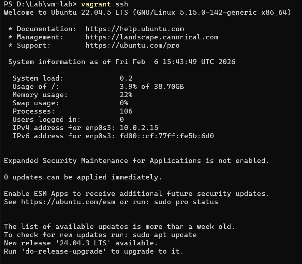Click the Processes count 106
The height and width of the screenshot is (264, 302).
pyautogui.click(x=126, y=111)
